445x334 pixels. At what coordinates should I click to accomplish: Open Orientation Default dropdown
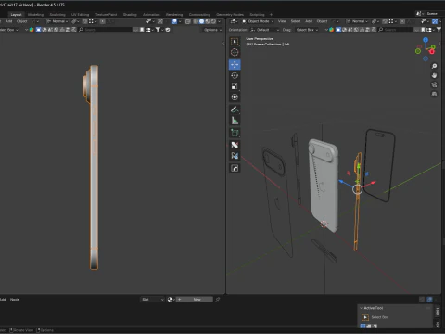[264, 30]
